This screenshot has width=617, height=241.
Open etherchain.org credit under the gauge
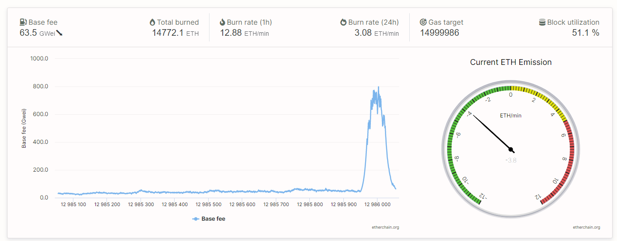click(587, 227)
